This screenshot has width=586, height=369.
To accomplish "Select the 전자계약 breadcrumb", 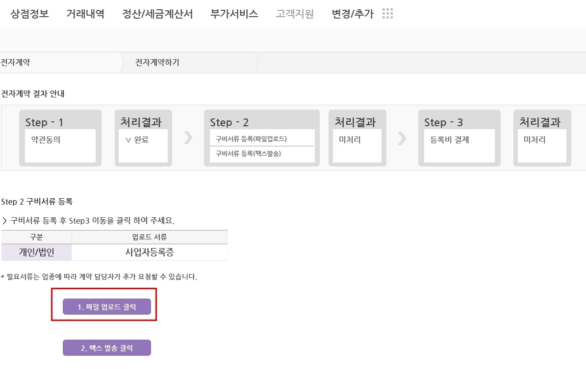I will tap(16, 62).
